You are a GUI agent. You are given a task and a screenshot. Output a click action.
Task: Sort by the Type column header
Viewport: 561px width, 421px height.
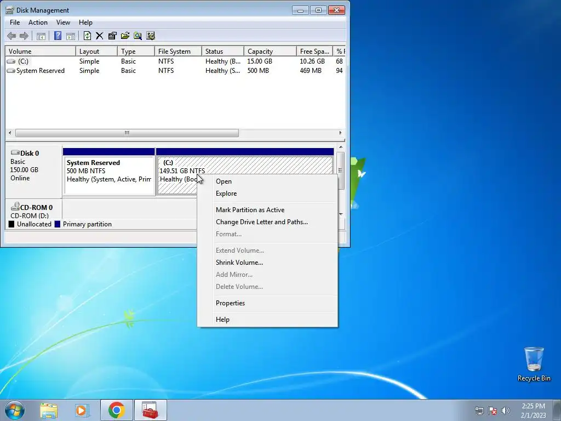click(136, 51)
